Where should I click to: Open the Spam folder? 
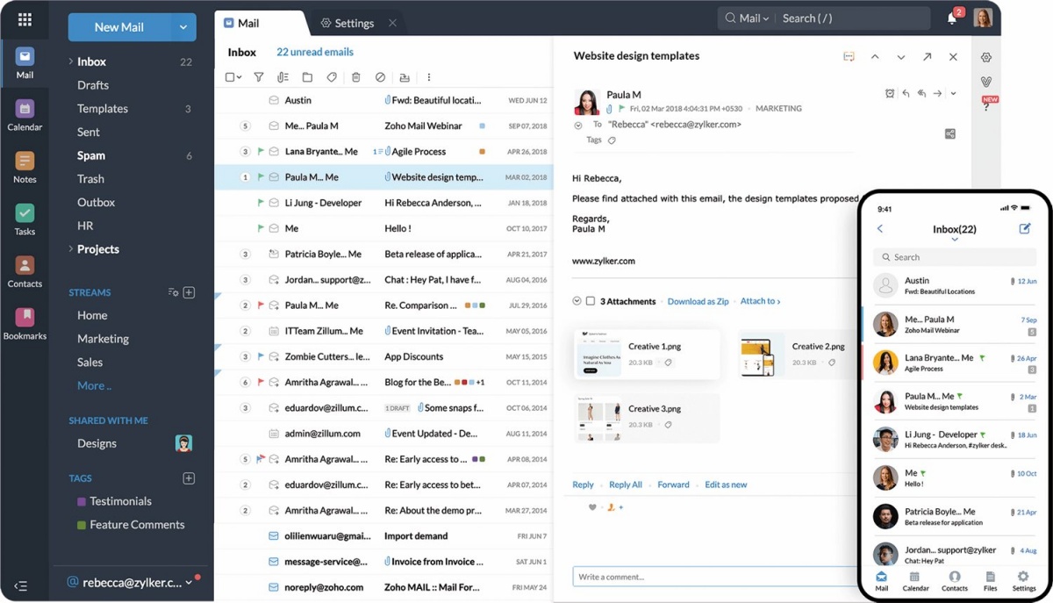tap(91, 155)
